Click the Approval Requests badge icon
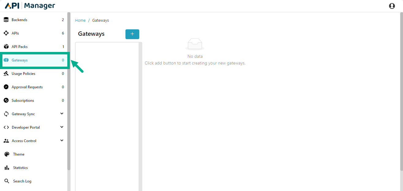The height and width of the screenshot is (191, 403). [x=6, y=87]
